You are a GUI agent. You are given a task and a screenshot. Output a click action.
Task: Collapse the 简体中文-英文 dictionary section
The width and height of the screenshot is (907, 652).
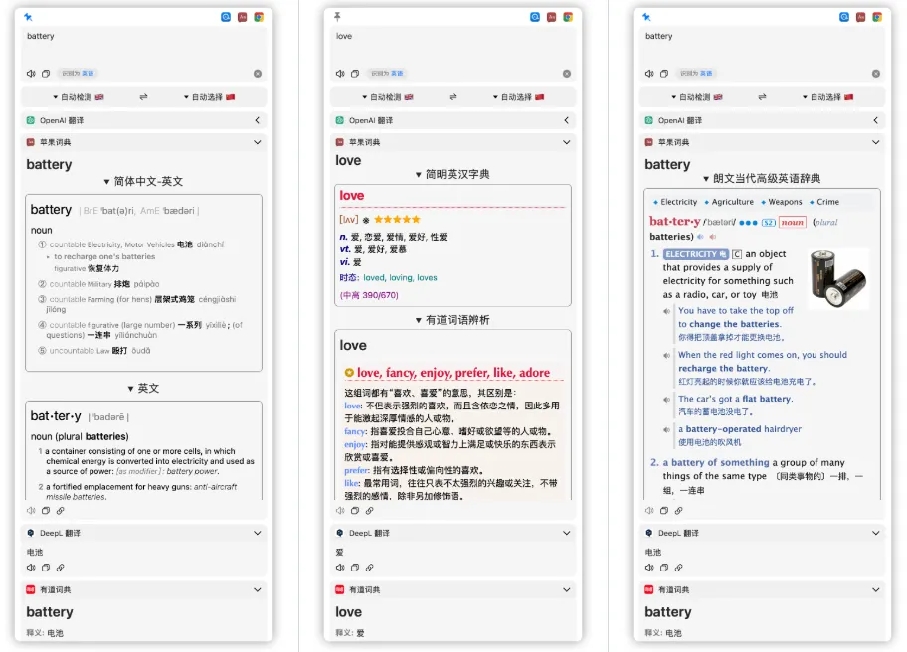click(107, 182)
